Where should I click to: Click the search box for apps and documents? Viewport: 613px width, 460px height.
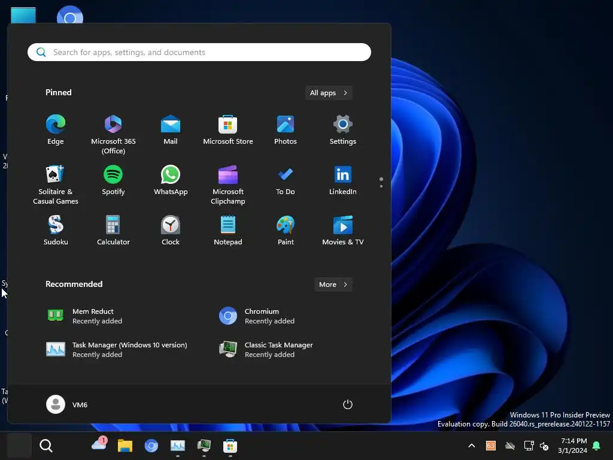coord(199,52)
